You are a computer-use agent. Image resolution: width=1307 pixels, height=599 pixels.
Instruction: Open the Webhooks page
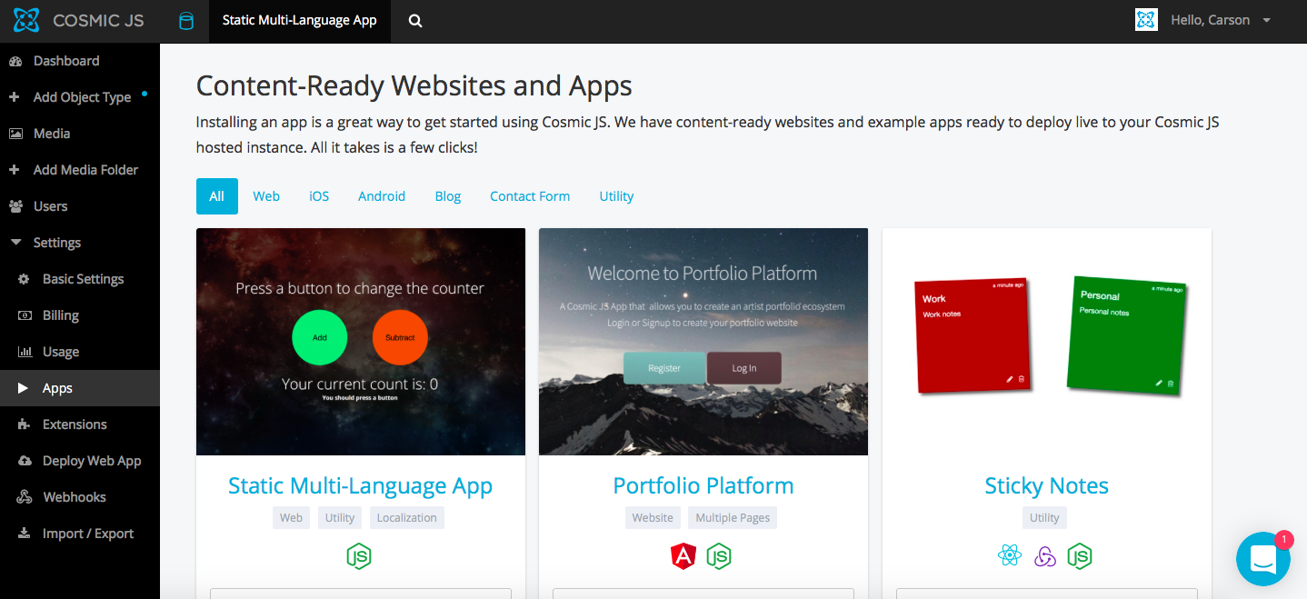(x=75, y=497)
